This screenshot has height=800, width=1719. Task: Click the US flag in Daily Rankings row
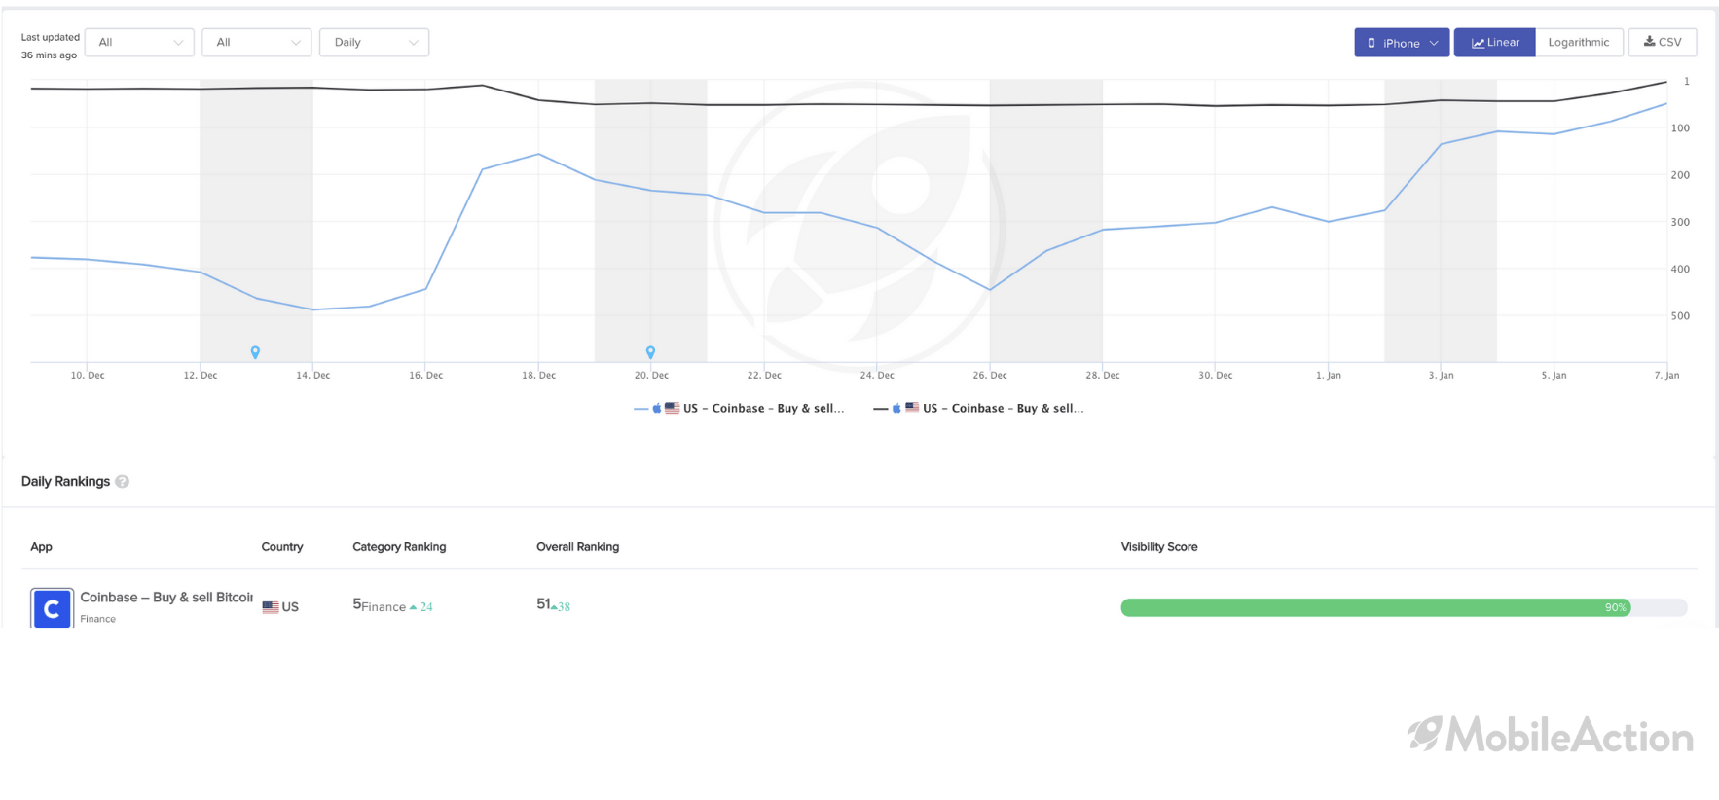tap(271, 607)
